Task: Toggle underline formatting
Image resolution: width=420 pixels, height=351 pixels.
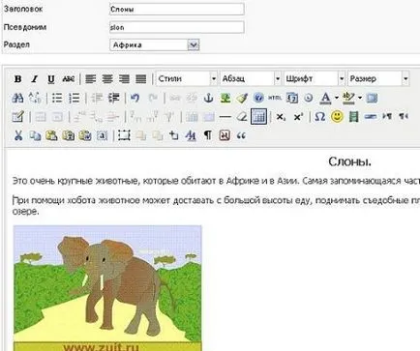Action: [x=51, y=78]
